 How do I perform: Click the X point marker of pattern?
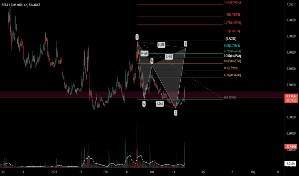click(x=137, y=37)
